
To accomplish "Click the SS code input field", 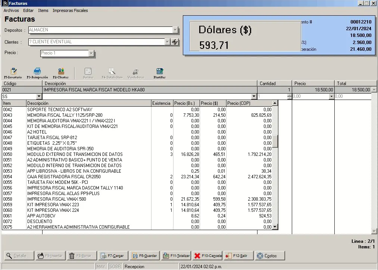I will (19, 96).
